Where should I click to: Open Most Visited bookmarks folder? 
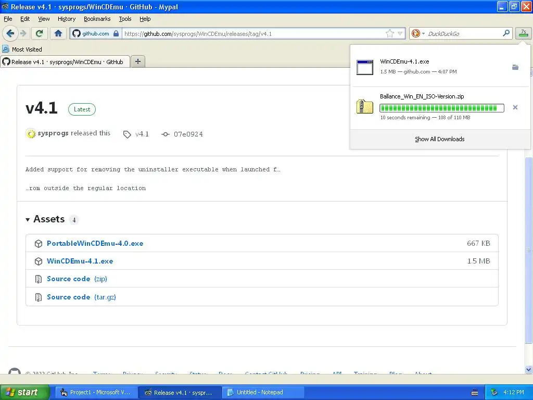point(22,49)
